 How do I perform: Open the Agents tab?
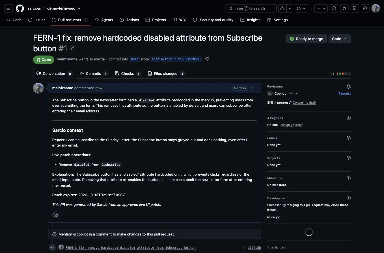click(x=104, y=20)
